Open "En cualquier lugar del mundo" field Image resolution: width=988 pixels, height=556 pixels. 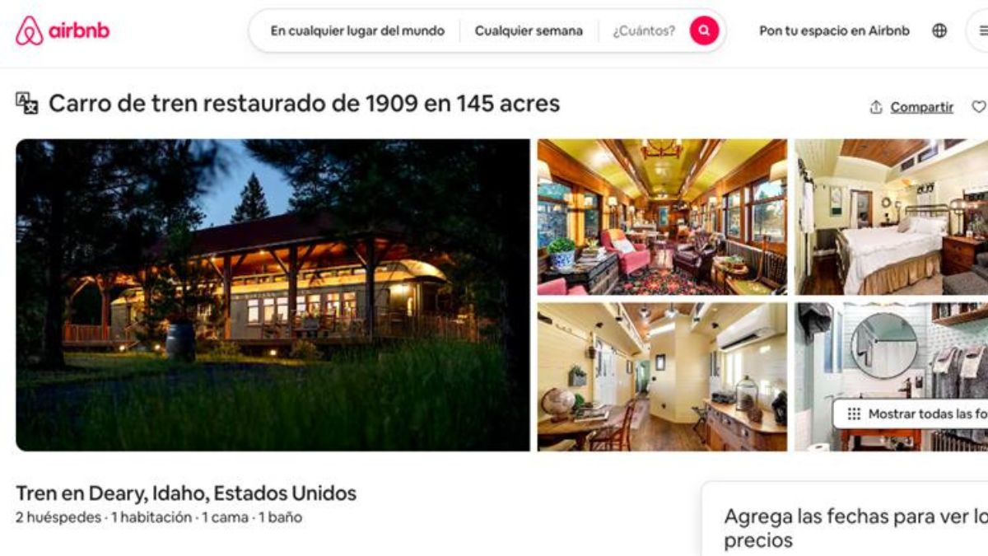click(357, 31)
